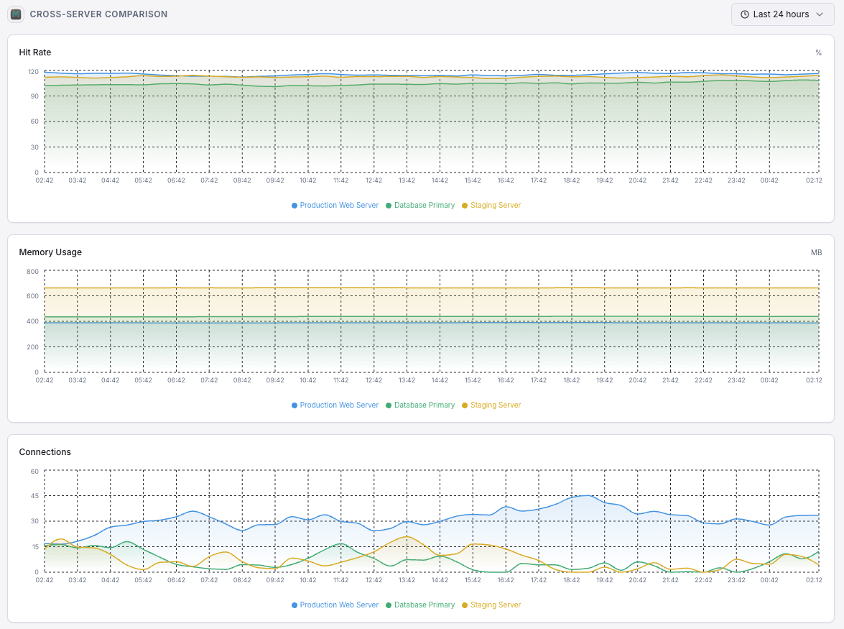The height and width of the screenshot is (629, 844).
Task: Click the MB unit label on Memory Usage chart
Action: click(816, 252)
